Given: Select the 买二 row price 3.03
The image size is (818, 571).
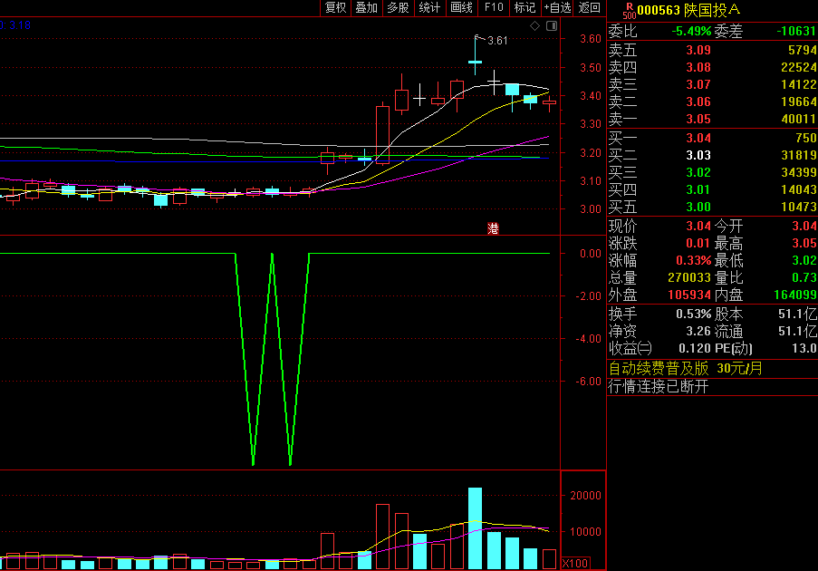Looking at the screenshot, I should point(698,155).
